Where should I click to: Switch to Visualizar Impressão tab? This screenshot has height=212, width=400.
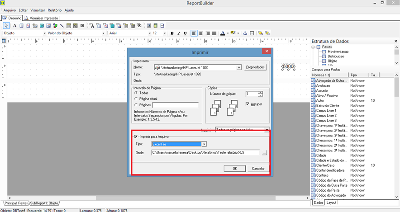coord(41,18)
